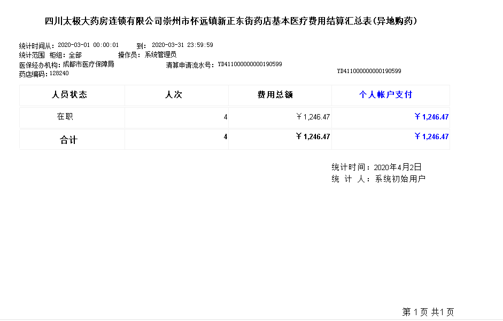Click 成都市医疗保障局 agency name

coord(89,65)
